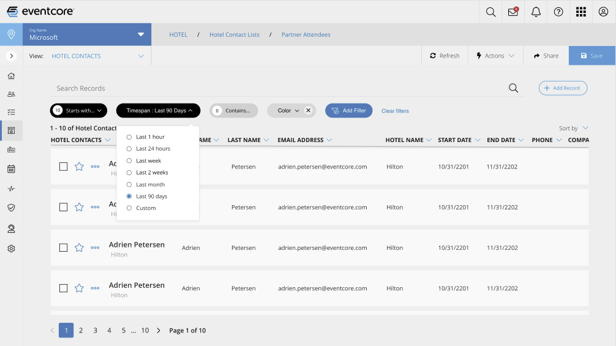
Task: Open the Actions dropdown menu
Action: [495, 56]
